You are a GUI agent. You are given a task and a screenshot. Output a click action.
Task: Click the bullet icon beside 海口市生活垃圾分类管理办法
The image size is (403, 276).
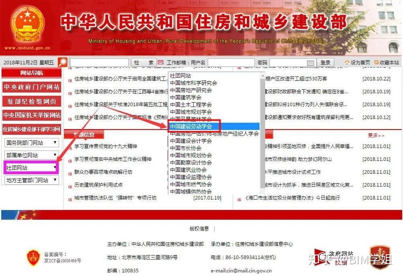(239, 199)
